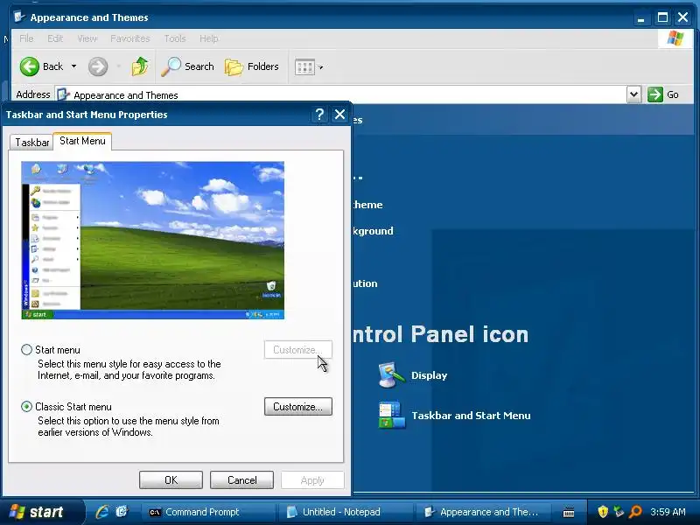The height and width of the screenshot is (525, 700).
Task: Open the Favorites menu
Action: pyautogui.click(x=129, y=38)
